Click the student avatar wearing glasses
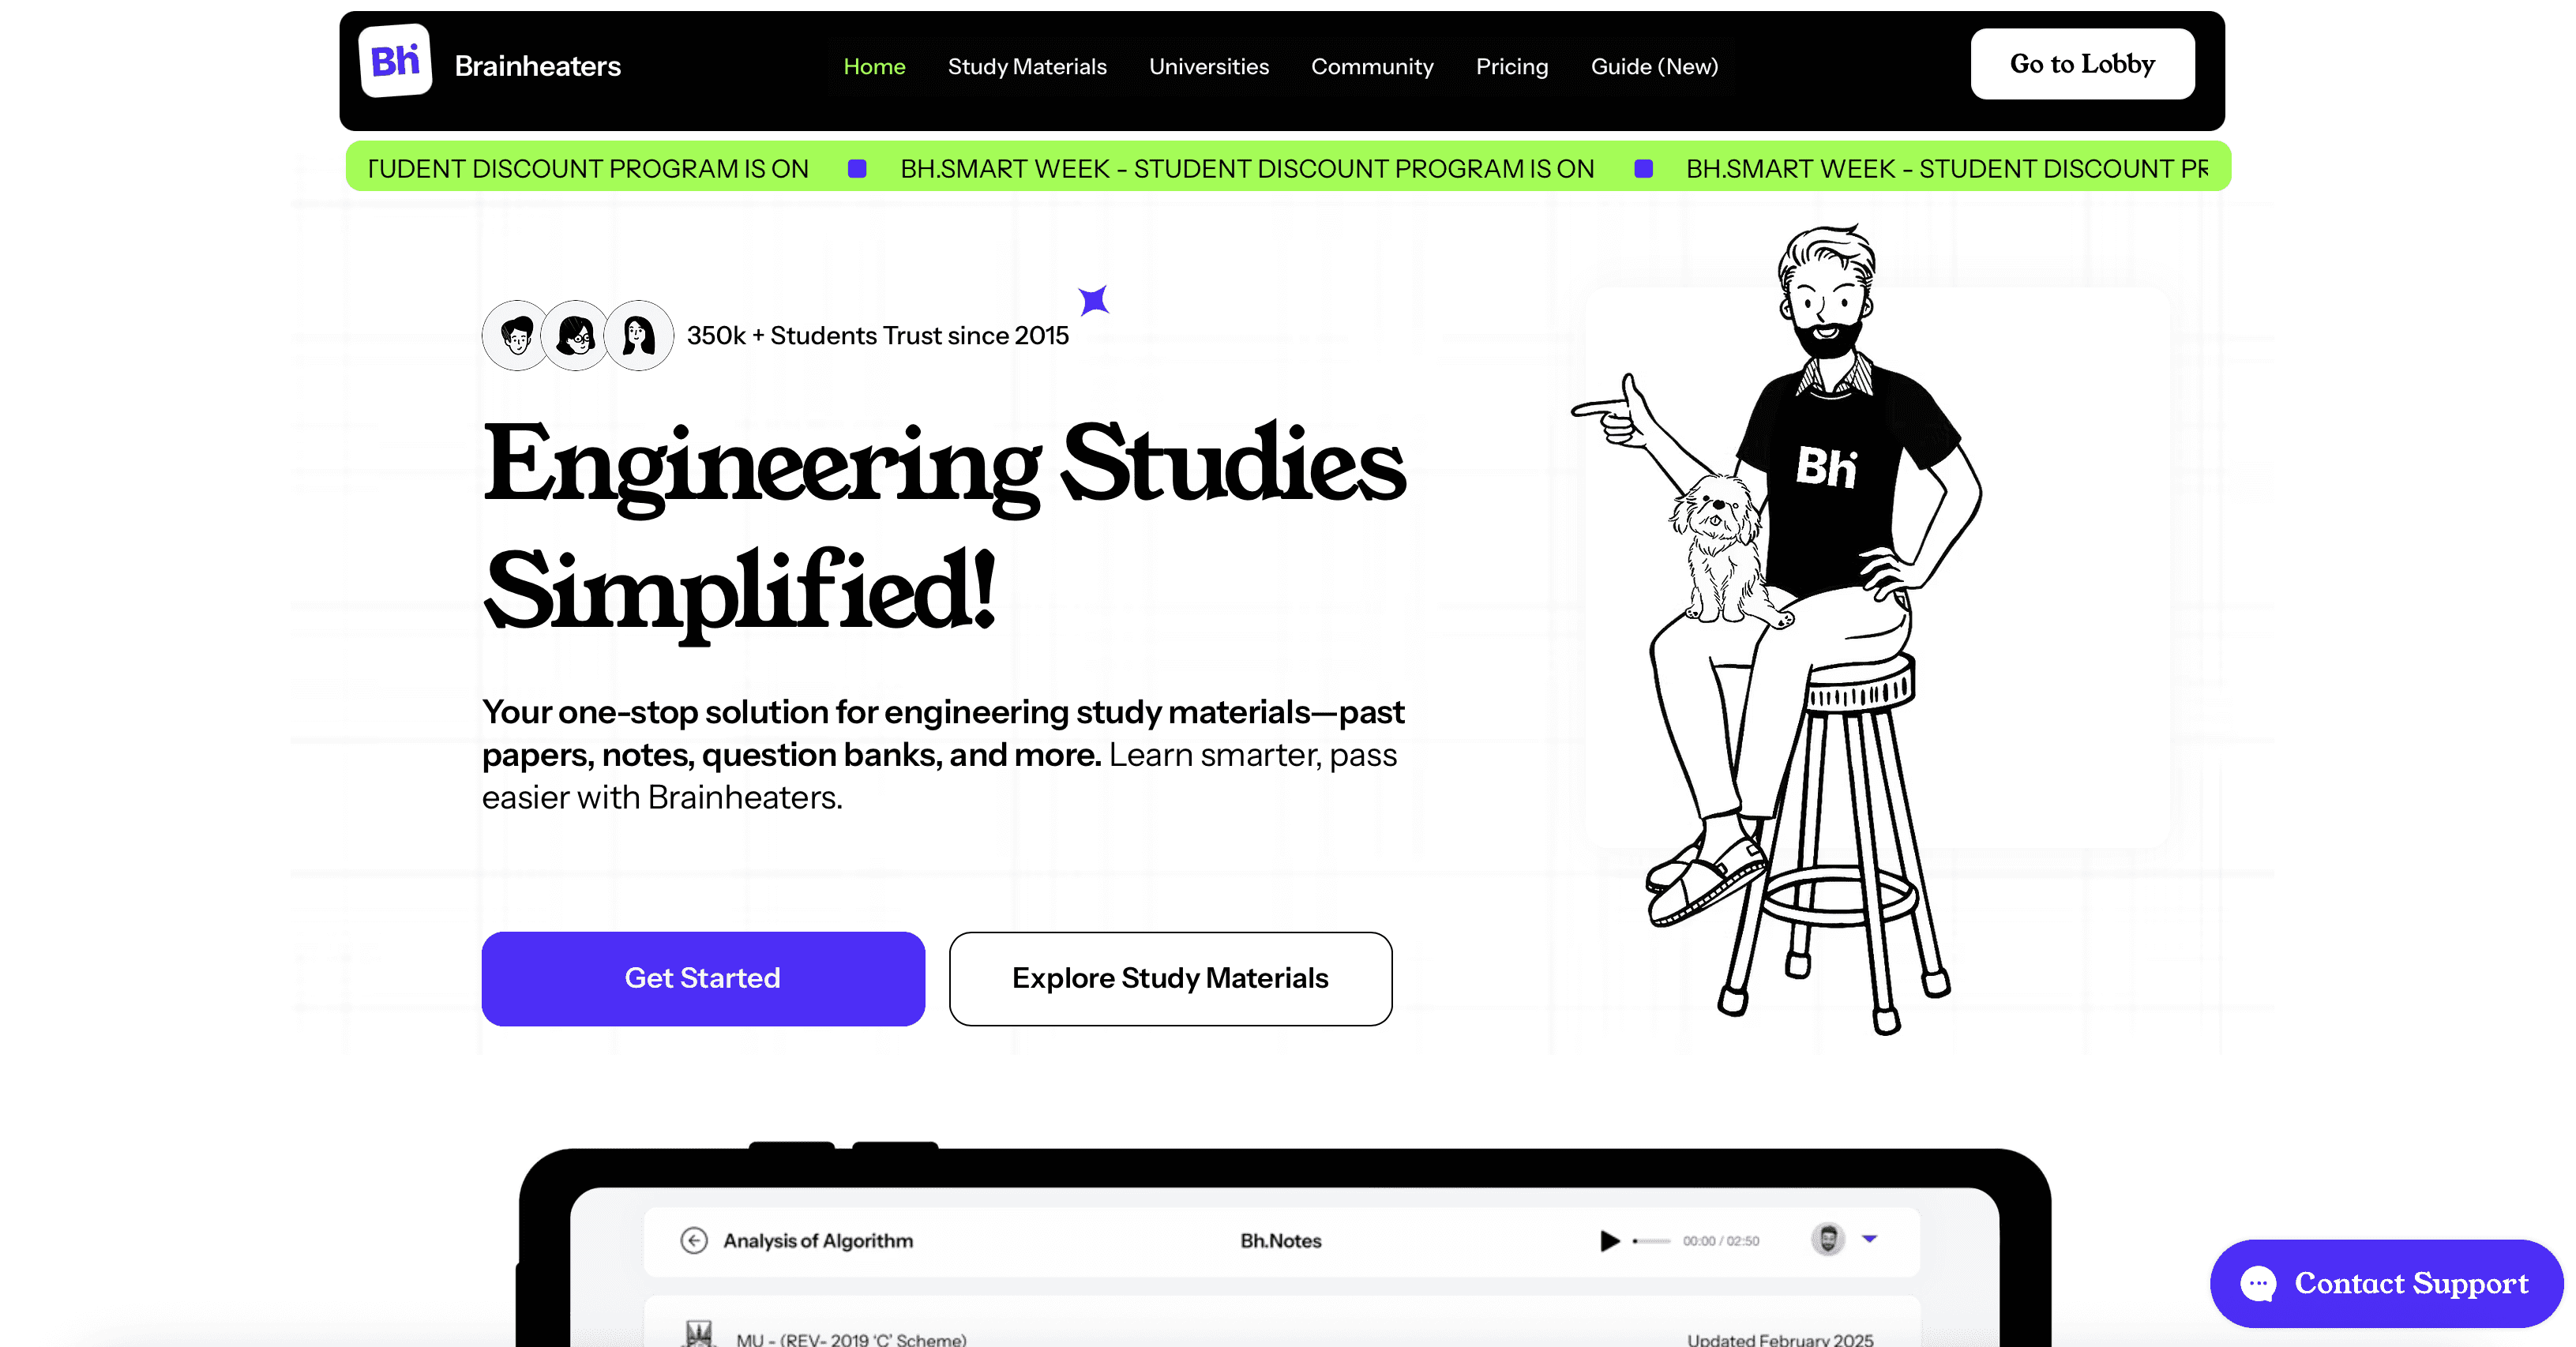The image size is (2576, 1347). [576, 336]
